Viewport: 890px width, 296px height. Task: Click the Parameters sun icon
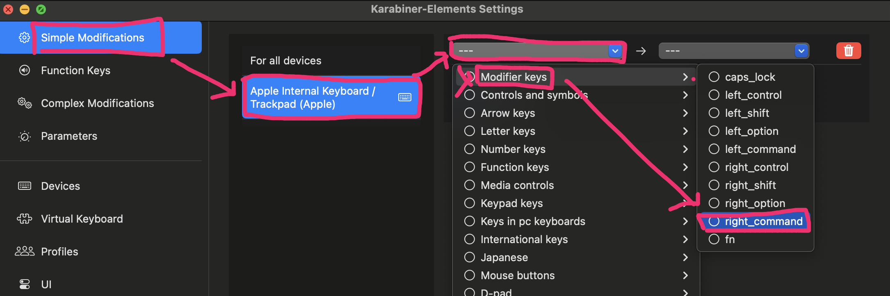coord(25,136)
